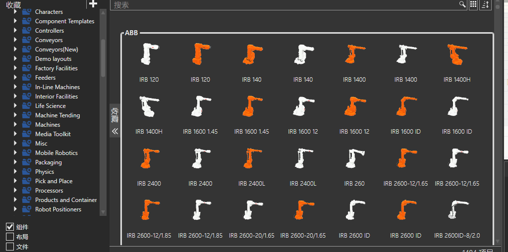Click the Component Templates folder icon
The image size is (508, 252).
pyautogui.click(x=27, y=21)
